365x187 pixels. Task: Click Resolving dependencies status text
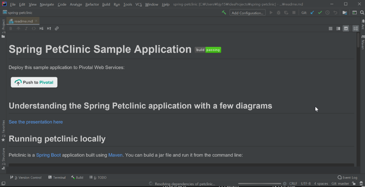tap(185, 184)
